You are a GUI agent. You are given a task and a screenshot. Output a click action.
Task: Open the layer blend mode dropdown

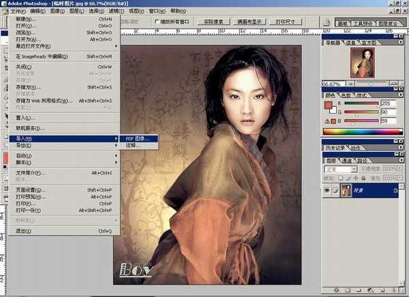click(342, 168)
